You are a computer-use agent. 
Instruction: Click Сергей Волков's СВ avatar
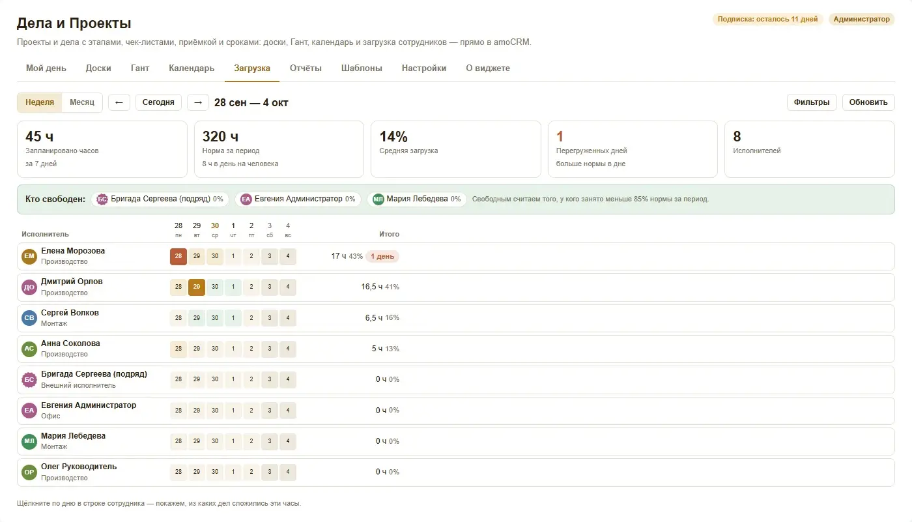(x=29, y=318)
